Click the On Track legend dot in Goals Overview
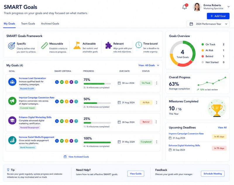This screenshot has width=234, height=185. click(202, 44)
